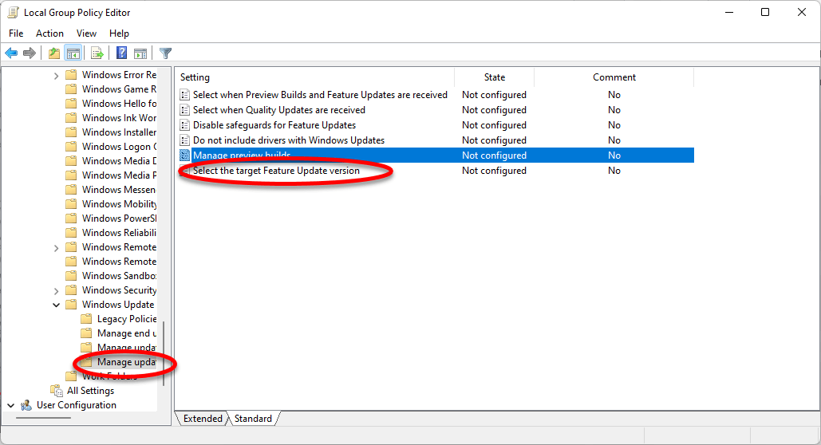Expand the Windows Error Reporting node
The image size is (821, 445).
pos(56,76)
